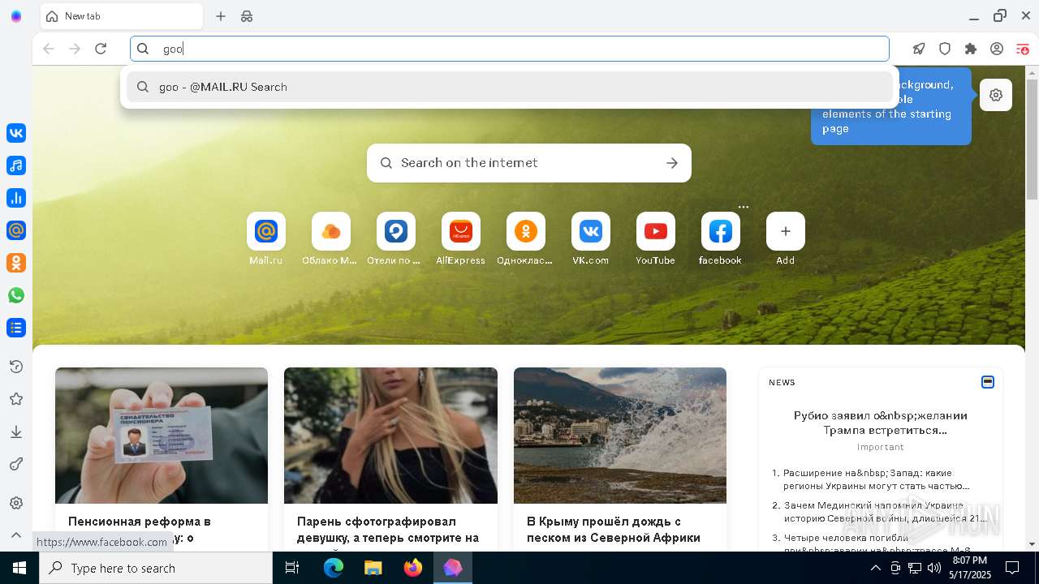Open start page customization gear
The width and height of the screenshot is (1039, 584).
[996, 95]
